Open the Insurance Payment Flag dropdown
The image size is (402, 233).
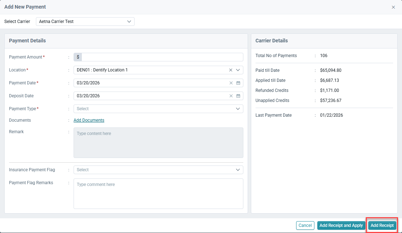158,170
